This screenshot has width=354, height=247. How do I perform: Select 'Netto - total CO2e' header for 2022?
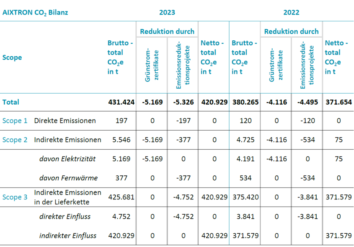[x=336, y=57]
